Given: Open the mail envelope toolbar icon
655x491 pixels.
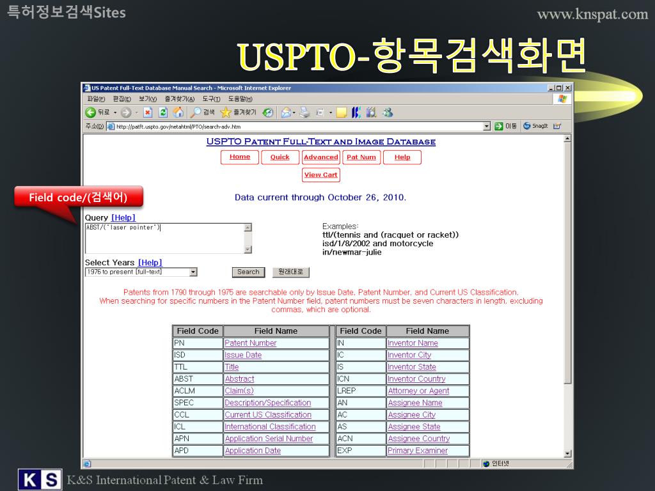Looking at the screenshot, I should (286, 113).
